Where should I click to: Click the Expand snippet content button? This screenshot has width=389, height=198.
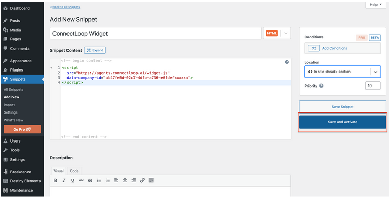(95, 50)
